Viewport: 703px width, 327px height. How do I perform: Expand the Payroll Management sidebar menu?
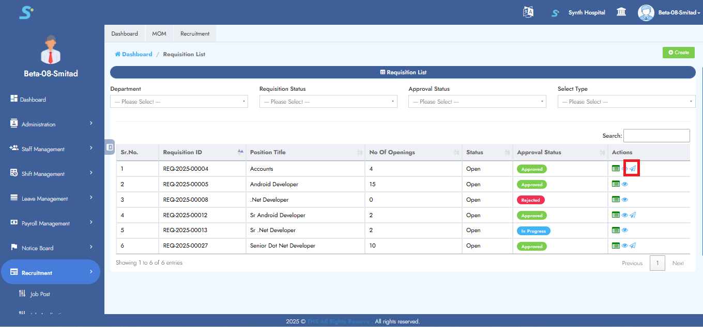[51, 223]
